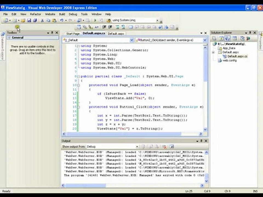Open the Button2_Click member dropdown
The width and height of the screenshot is (263, 197).
pyautogui.click(x=205, y=40)
